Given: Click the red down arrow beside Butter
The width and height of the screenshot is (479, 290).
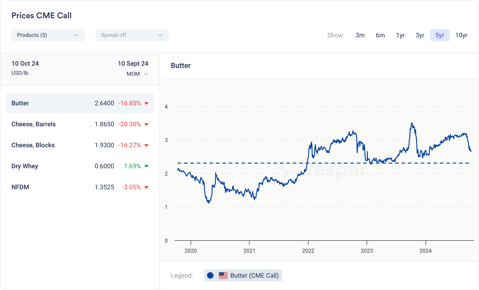Looking at the screenshot, I should (146, 103).
